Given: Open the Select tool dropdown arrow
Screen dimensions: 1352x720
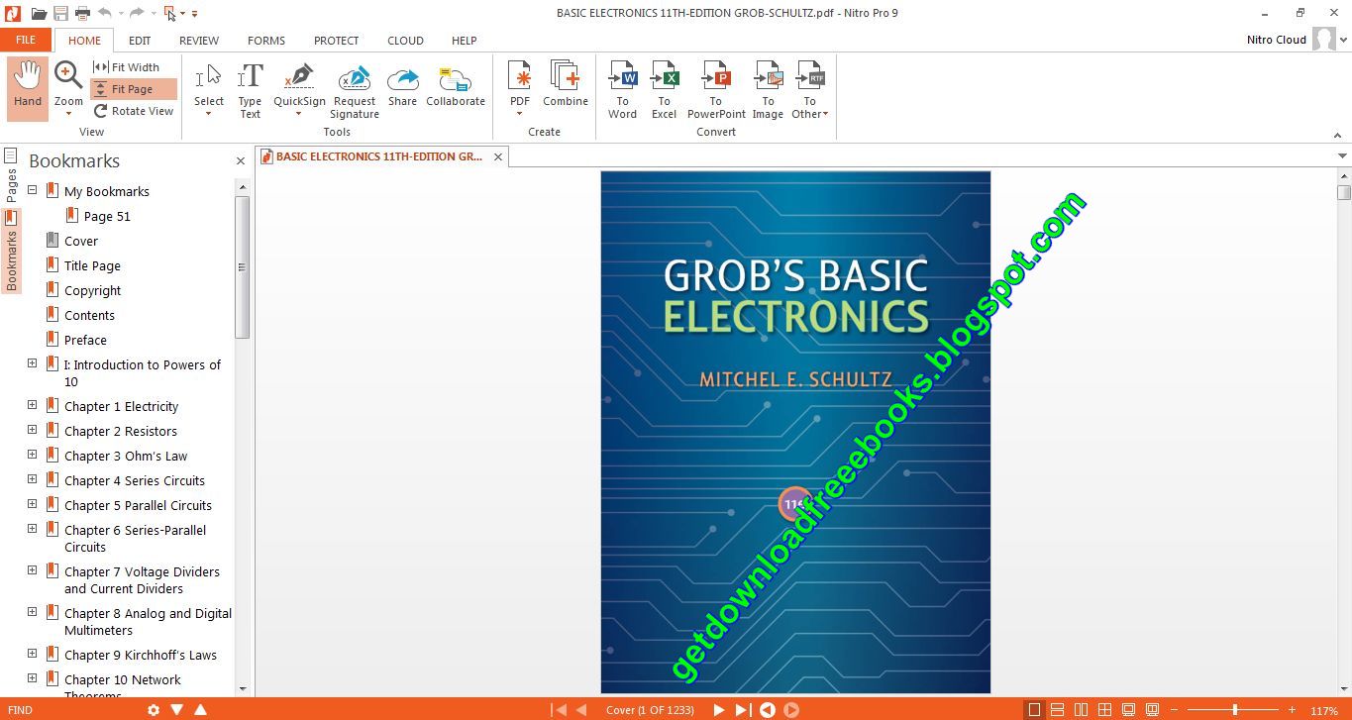Looking at the screenshot, I should click(208, 114).
